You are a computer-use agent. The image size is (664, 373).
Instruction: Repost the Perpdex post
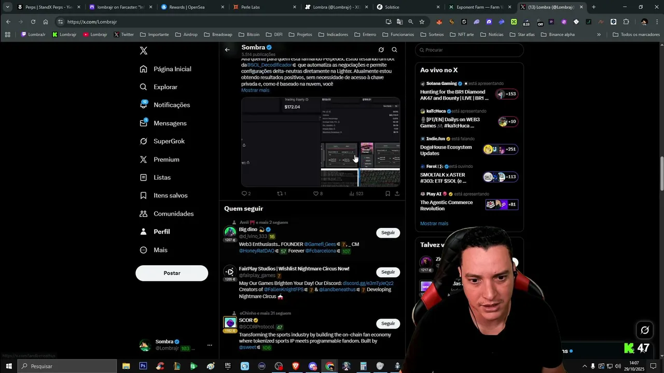281,193
